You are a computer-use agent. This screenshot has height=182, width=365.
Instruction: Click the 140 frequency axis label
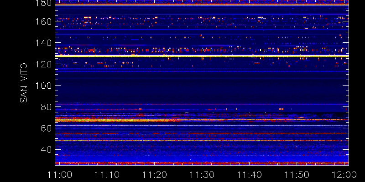[43, 43]
